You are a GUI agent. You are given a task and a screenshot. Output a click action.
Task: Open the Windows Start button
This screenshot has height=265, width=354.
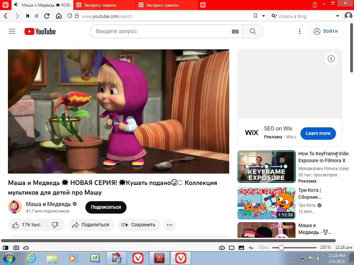point(9,258)
